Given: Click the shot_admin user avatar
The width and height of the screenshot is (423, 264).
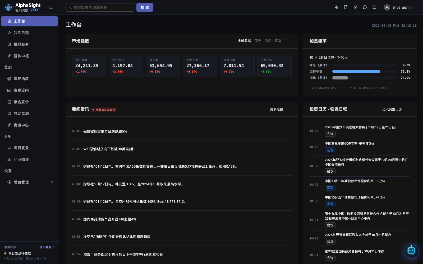Looking at the screenshot, I should tap(387, 7).
